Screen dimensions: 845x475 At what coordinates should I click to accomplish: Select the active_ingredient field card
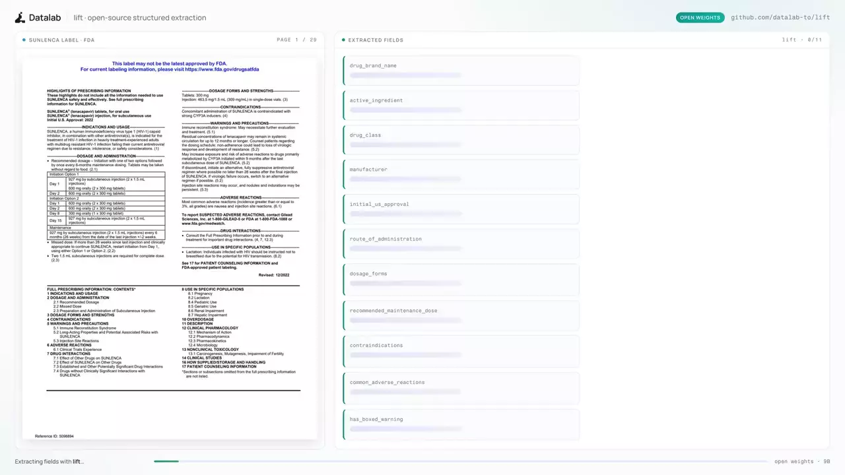click(x=461, y=106)
